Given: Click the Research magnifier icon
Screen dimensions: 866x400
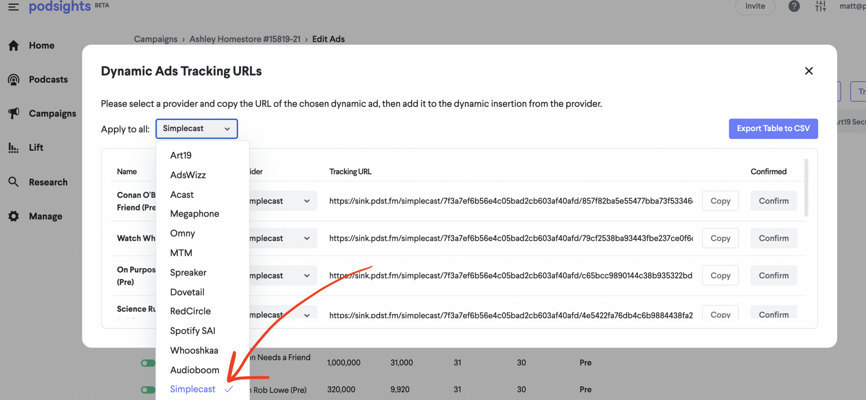Looking at the screenshot, I should click(14, 182).
